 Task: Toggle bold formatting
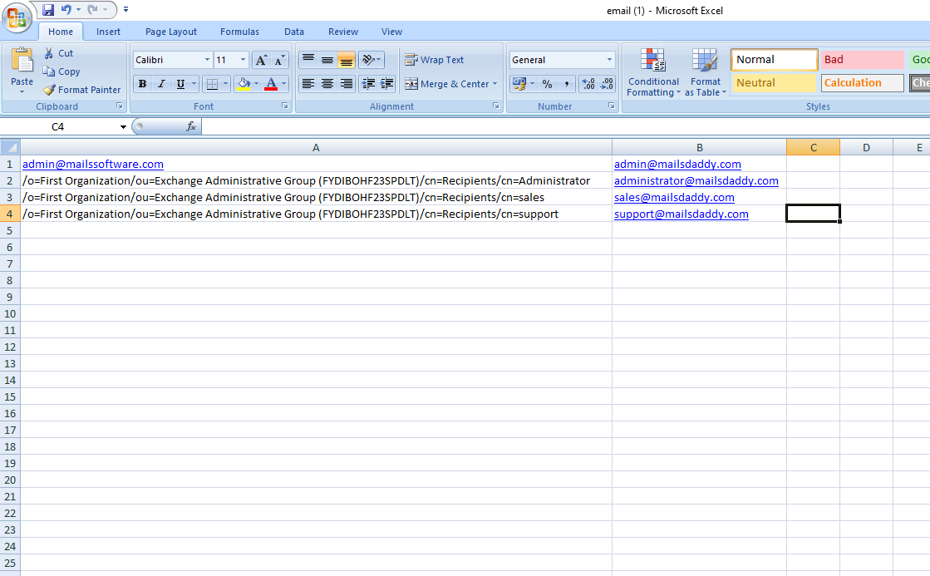point(142,84)
